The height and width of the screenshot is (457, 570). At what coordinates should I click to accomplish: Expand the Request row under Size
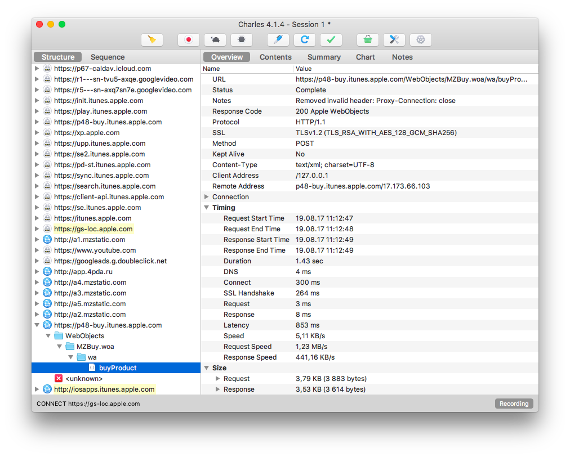pyautogui.click(x=218, y=379)
